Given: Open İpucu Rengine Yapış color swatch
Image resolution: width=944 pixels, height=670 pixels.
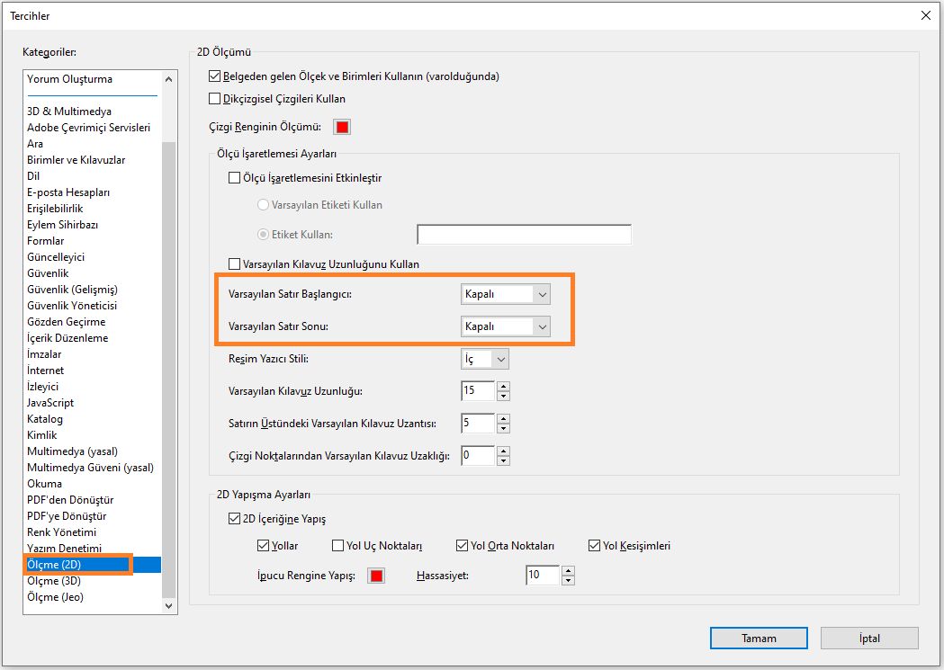Looking at the screenshot, I should pyautogui.click(x=376, y=576).
